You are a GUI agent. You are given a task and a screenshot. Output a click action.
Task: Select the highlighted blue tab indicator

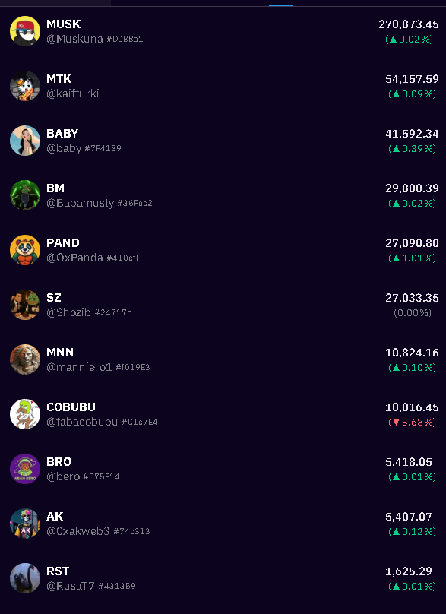281,5
